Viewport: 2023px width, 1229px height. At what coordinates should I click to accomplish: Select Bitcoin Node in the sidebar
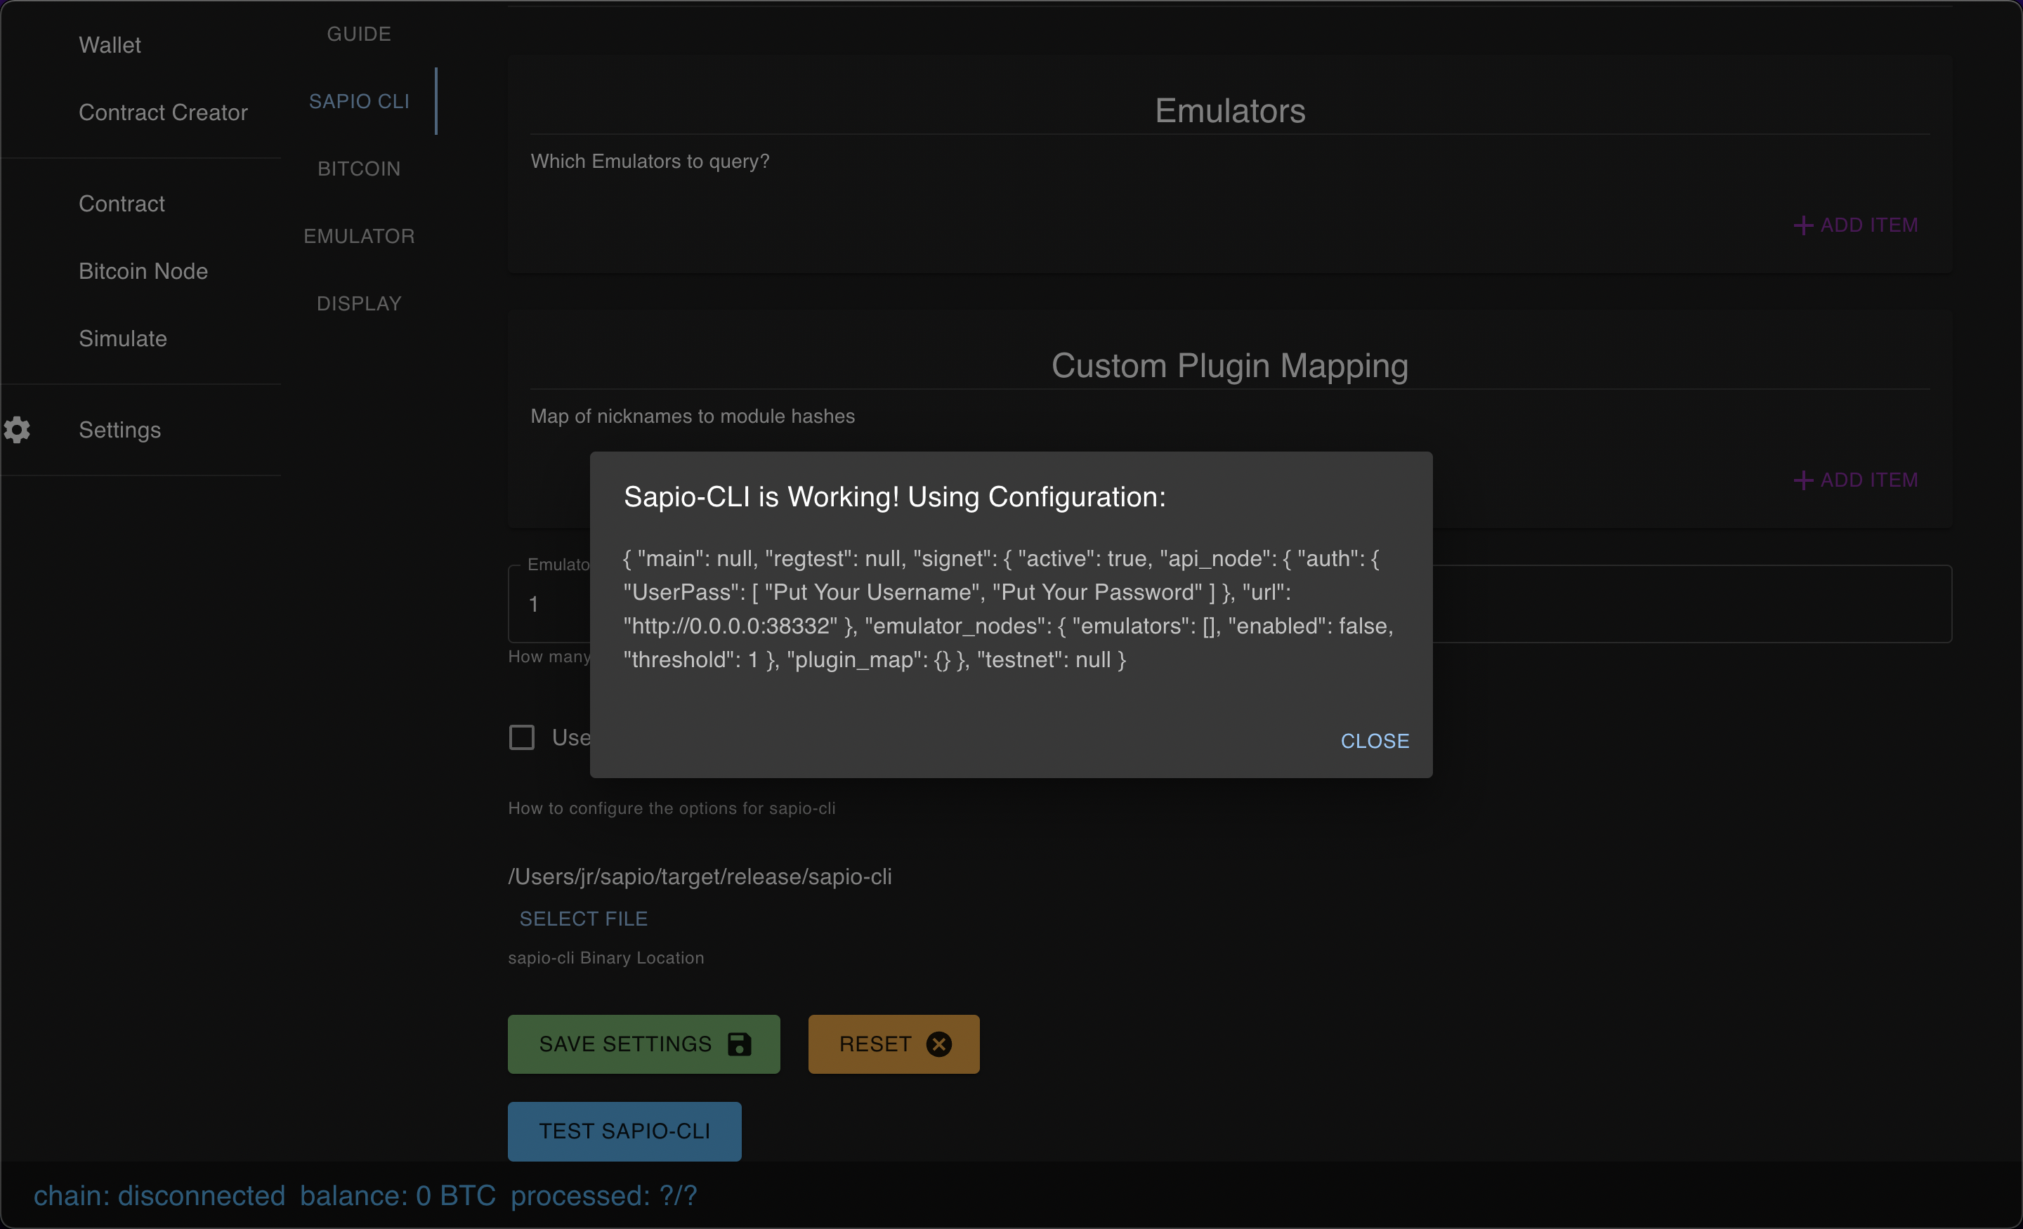pos(141,271)
